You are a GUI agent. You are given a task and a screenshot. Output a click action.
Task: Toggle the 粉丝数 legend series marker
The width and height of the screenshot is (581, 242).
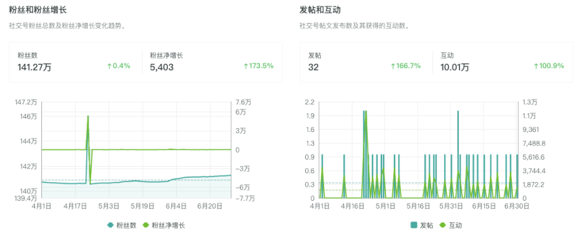[110, 225]
